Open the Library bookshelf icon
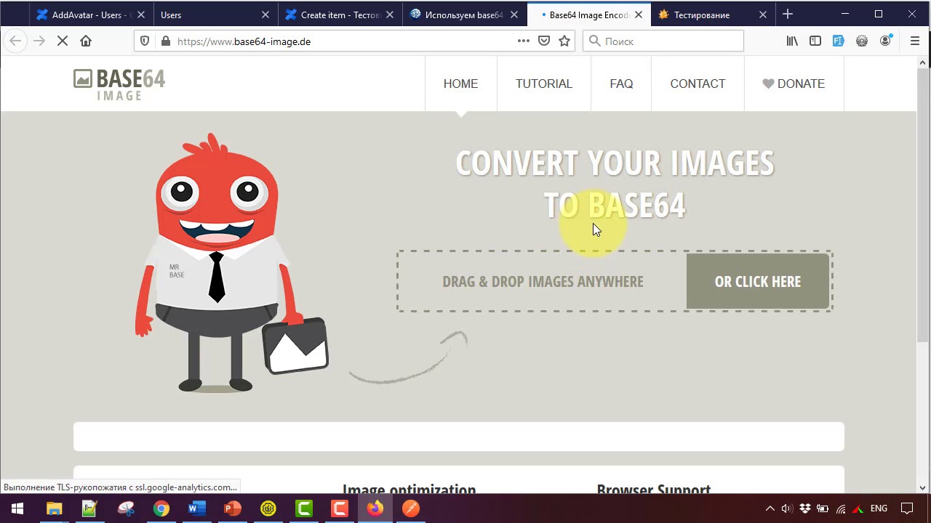Image resolution: width=931 pixels, height=523 pixels. tap(792, 41)
